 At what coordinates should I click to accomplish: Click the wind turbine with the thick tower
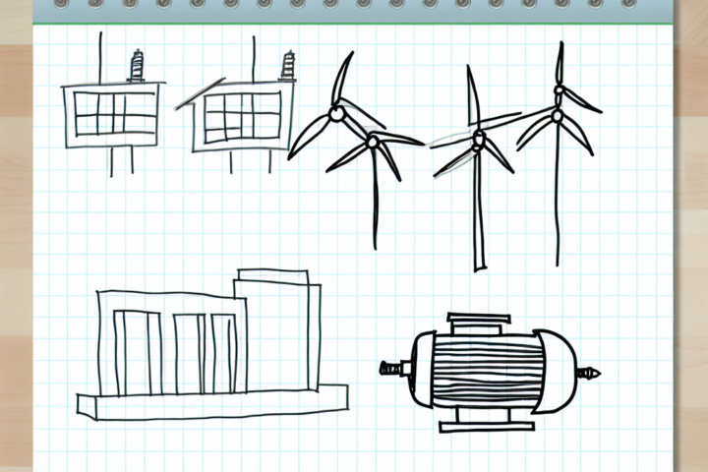coord(476,168)
